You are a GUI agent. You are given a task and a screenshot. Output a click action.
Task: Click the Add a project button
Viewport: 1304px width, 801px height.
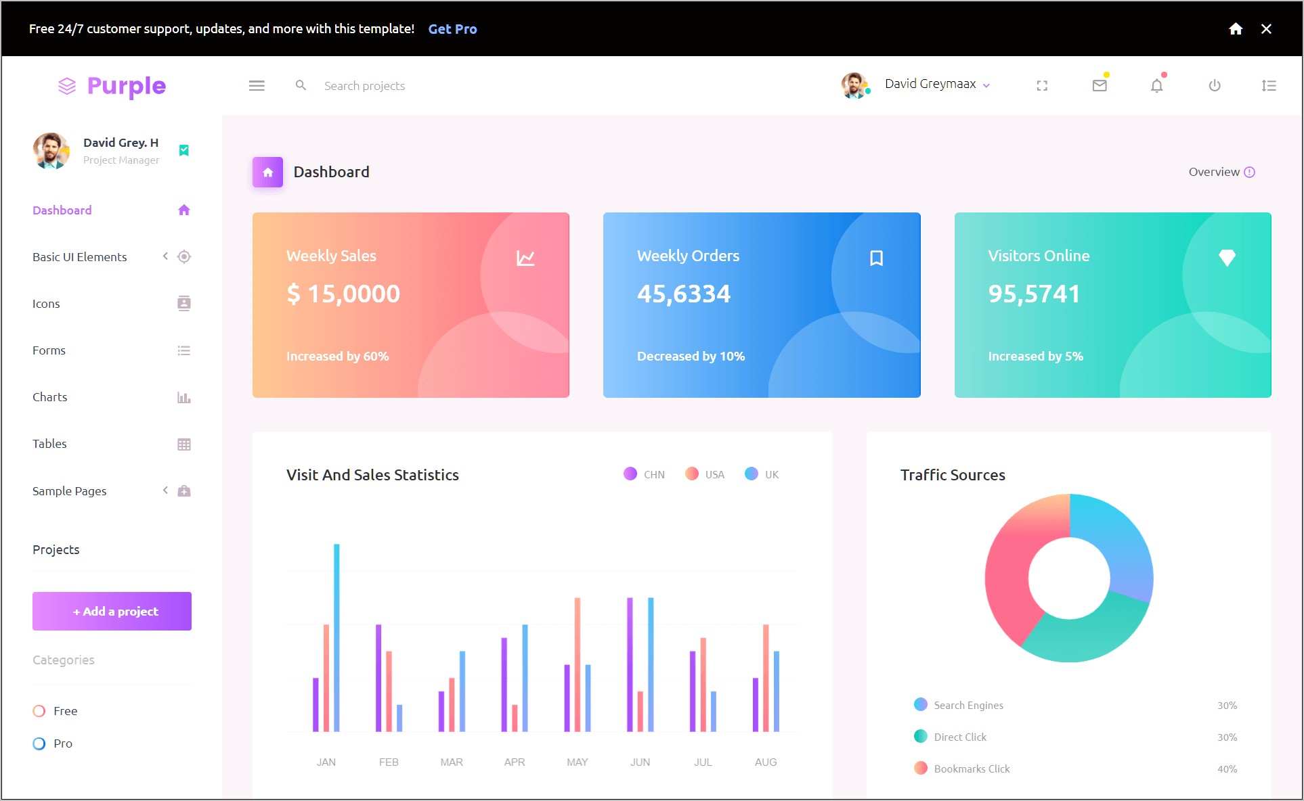pos(112,611)
